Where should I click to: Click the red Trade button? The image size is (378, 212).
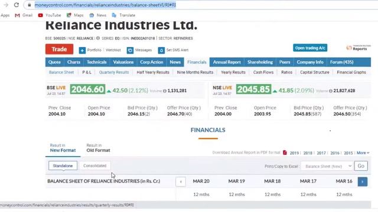point(59,49)
